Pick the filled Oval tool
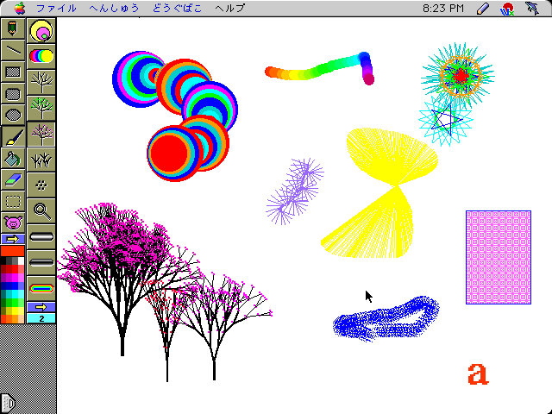The height and width of the screenshot is (414, 552). (13, 115)
